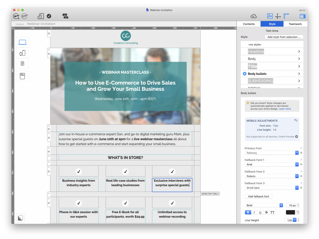Click the Creative Consulting logo image
The width and height of the screenshot is (319, 239).
tap(126, 37)
